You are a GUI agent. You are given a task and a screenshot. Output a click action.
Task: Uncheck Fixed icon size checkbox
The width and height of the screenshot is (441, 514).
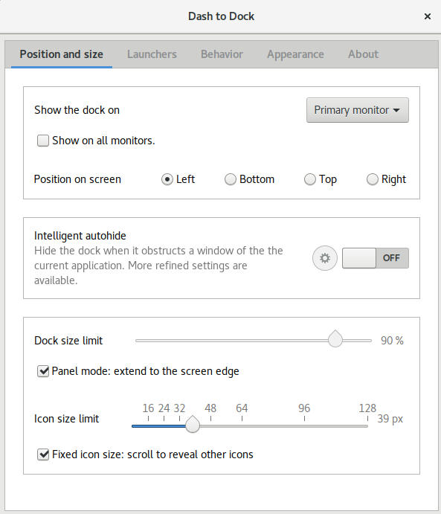coord(43,454)
